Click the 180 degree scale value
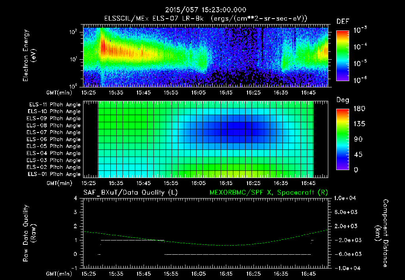Image resolution: width=405 pixels, height=280 pixels. coord(360,108)
